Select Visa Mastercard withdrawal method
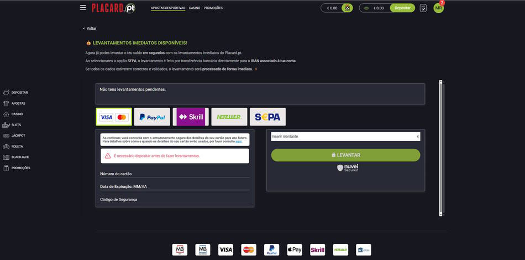 (114, 117)
